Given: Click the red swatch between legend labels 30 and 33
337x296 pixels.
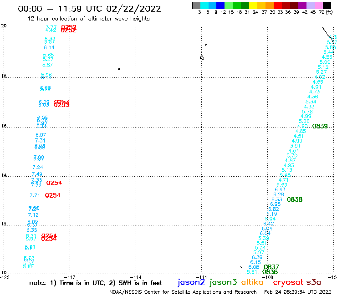Looking at the screenshot, I should click(277, 5).
